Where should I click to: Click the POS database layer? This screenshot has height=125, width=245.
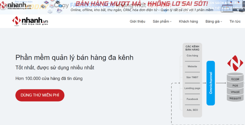tap(235, 86)
